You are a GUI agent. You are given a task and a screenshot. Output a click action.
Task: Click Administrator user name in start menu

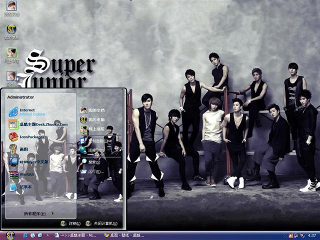tap(20, 97)
